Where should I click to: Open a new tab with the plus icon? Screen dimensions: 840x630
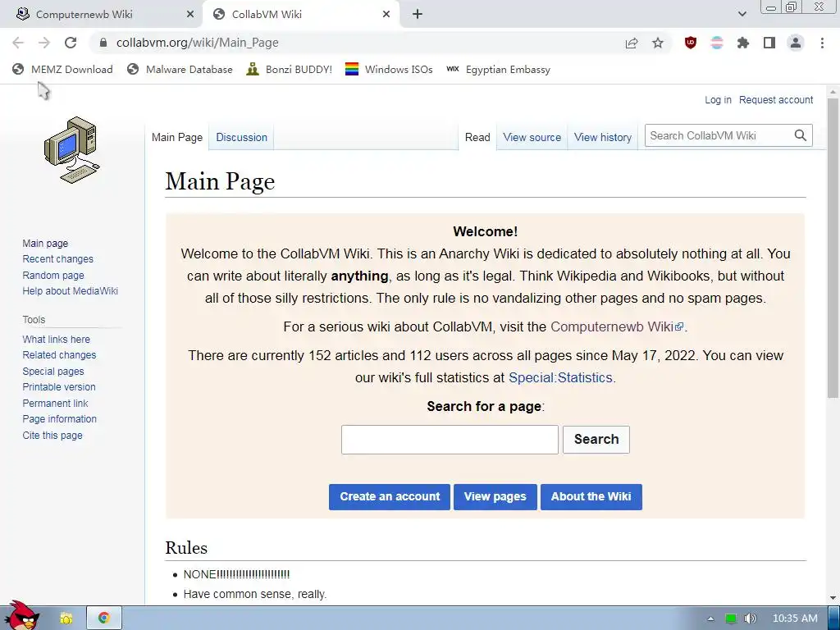tap(418, 15)
